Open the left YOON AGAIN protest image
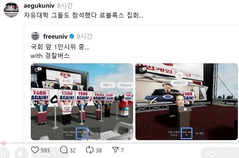Image resolution: width=239 pixels, height=158 pixels. 82,102
